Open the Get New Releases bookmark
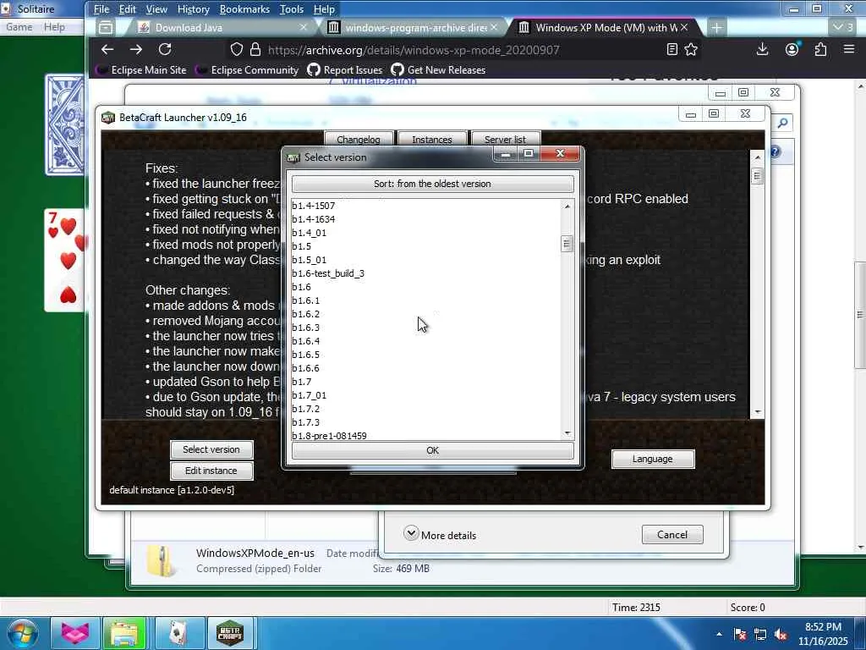This screenshot has height=650, width=866. [x=438, y=70]
